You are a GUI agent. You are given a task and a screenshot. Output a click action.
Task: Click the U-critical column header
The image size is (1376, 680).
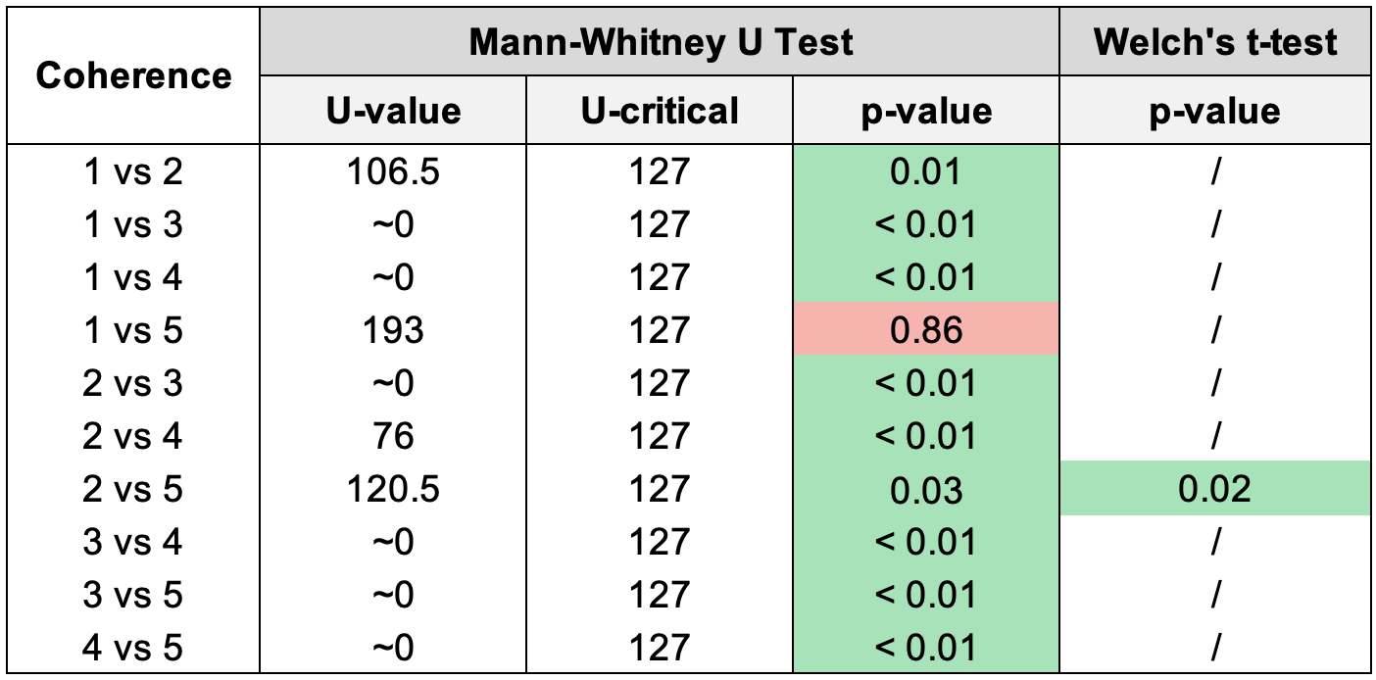click(x=660, y=111)
